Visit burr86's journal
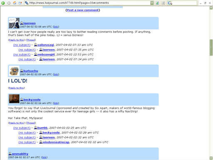Screen dimensions: 213x160 tap(42, 128)
